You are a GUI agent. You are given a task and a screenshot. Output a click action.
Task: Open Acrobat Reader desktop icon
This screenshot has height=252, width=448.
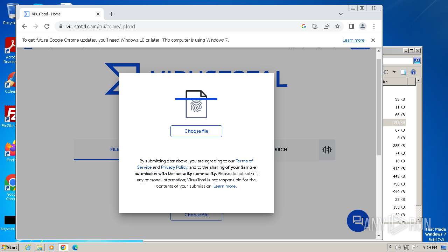tap(10, 51)
